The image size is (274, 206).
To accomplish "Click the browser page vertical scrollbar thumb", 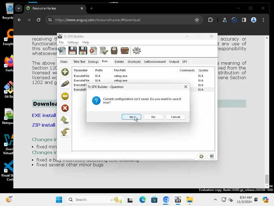I will [x=267, y=179].
